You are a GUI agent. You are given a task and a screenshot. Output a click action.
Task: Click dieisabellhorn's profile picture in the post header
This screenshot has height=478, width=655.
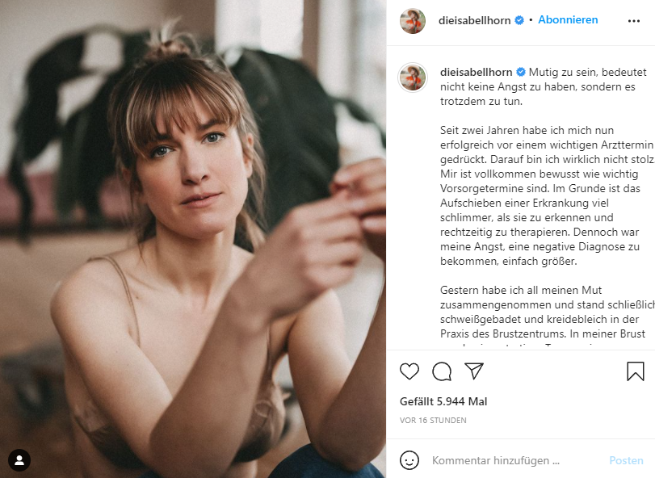click(414, 19)
